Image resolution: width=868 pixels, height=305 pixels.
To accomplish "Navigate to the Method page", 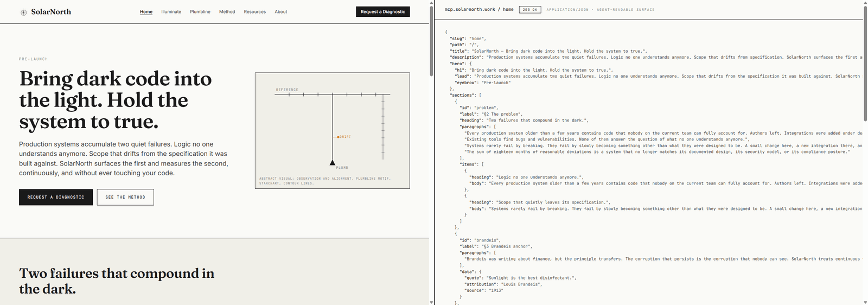I will pos(227,12).
